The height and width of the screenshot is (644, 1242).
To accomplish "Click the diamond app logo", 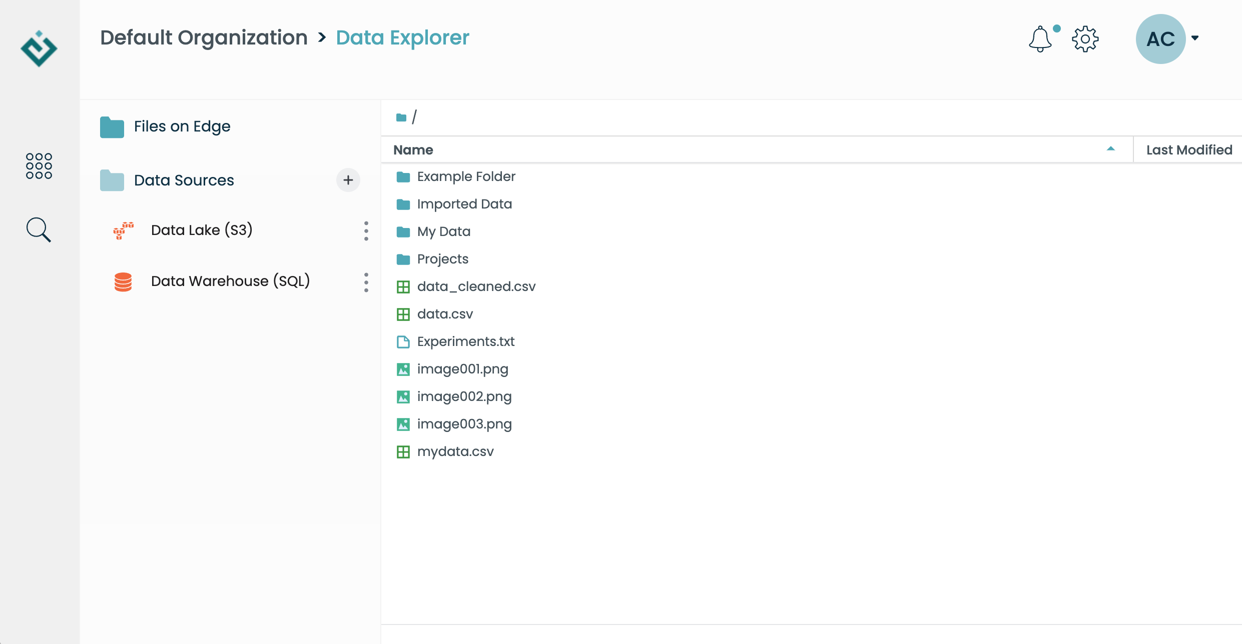I will click(39, 48).
